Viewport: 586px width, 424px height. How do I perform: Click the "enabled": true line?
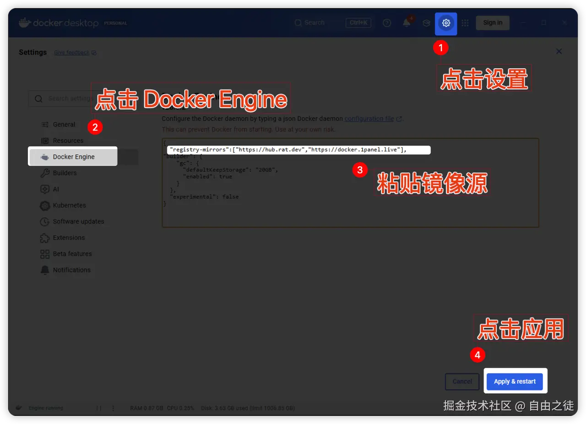point(207,177)
